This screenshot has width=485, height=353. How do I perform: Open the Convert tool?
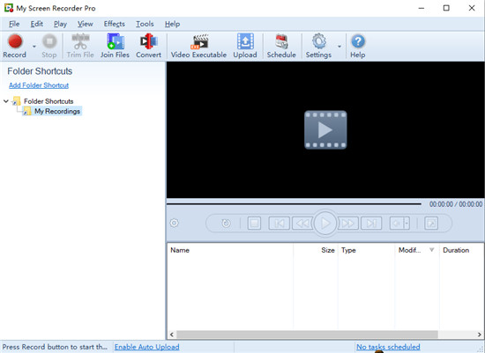pos(148,46)
